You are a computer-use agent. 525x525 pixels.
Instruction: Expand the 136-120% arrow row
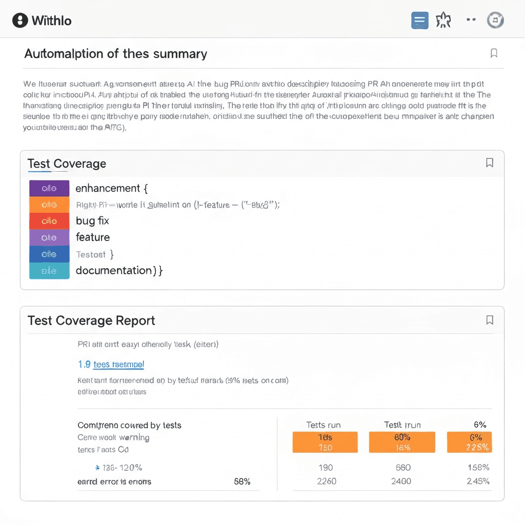point(97,468)
